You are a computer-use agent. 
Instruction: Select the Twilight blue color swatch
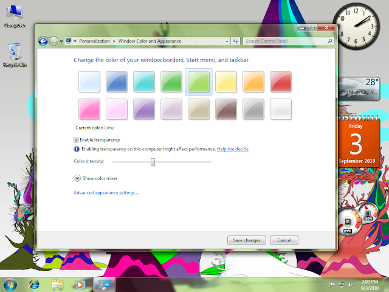click(x=117, y=82)
